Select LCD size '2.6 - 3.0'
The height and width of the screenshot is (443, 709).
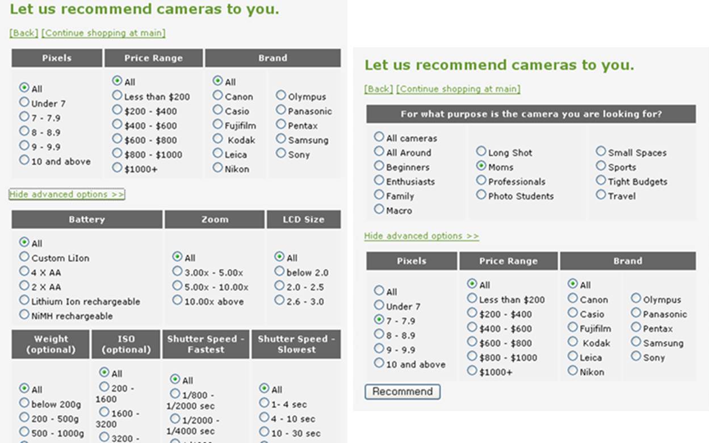pyautogui.click(x=279, y=300)
